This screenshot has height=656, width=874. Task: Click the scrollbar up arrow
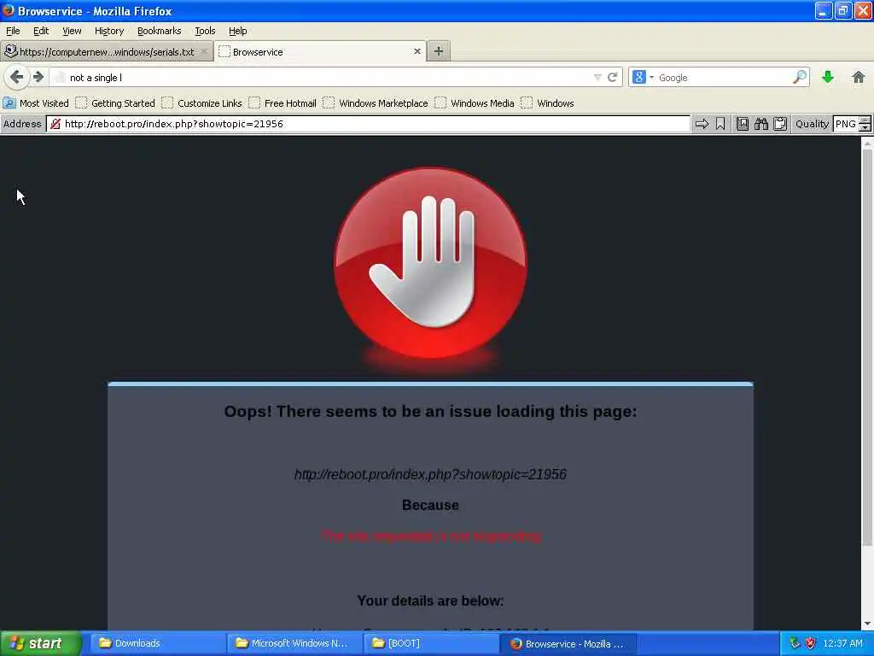click(867, 143)
